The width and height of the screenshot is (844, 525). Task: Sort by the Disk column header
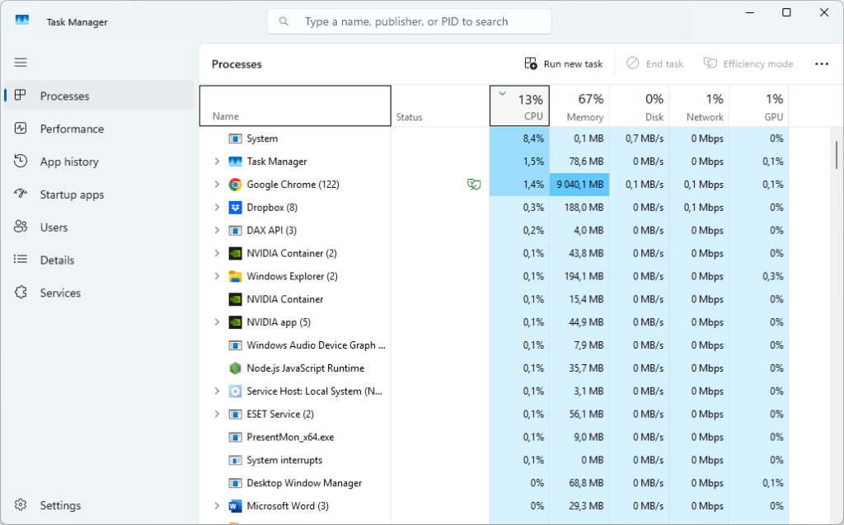[639, 105]
